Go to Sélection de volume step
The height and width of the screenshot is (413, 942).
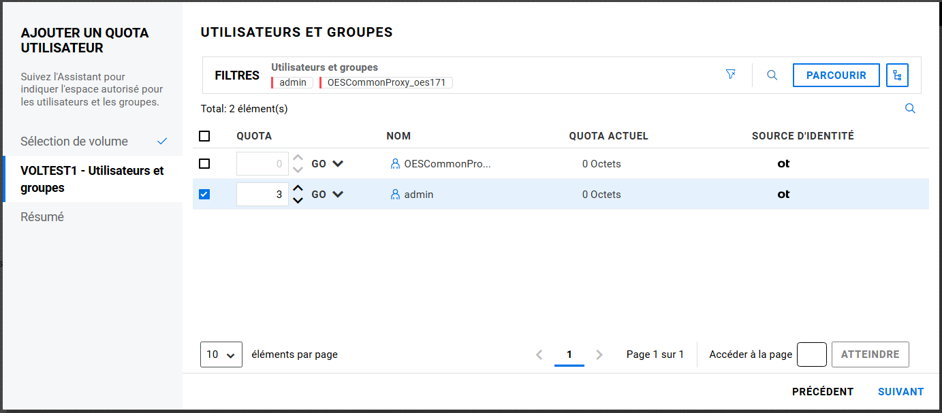74,142
